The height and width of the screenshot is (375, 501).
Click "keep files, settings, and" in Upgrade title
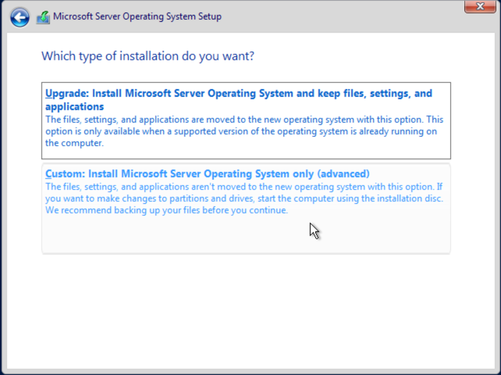pyautogui.click(x=375, y=94)
